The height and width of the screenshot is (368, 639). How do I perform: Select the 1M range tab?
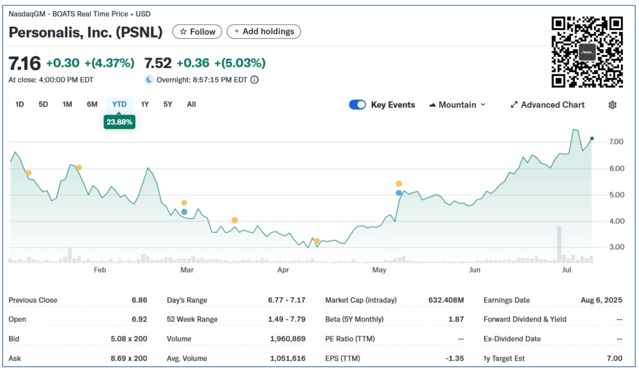tap(67, 105)
